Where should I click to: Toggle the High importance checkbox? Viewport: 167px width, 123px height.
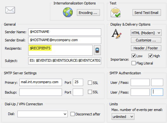(x=150, y=56)
